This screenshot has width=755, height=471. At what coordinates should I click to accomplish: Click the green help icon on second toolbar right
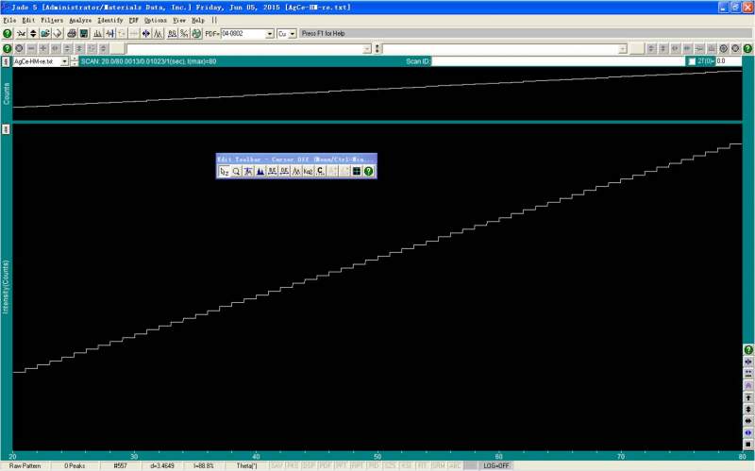pos(747,49)
